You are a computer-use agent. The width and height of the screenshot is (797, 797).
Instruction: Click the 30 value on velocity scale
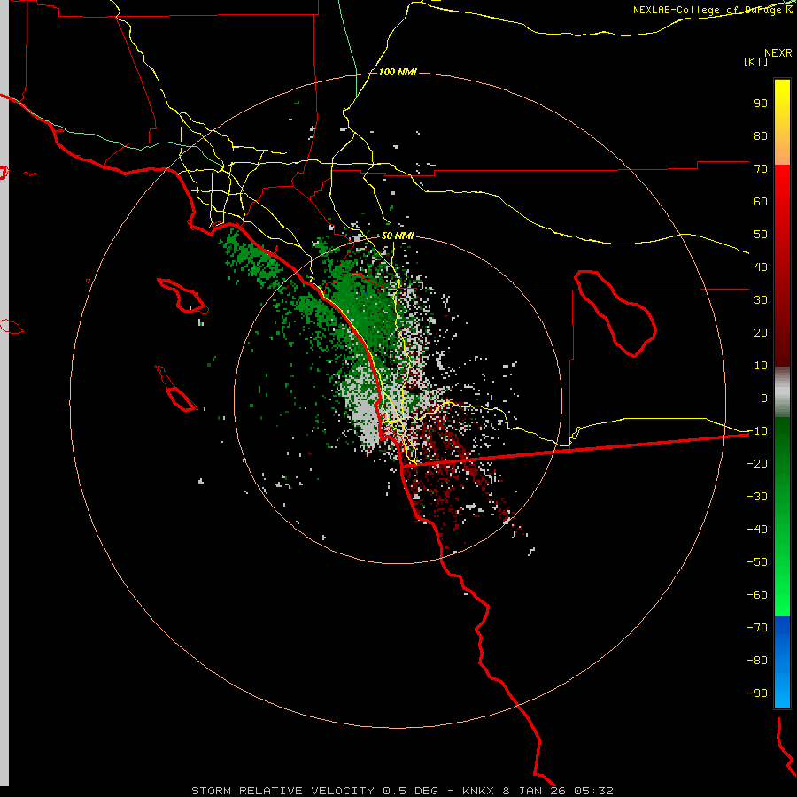761,300
